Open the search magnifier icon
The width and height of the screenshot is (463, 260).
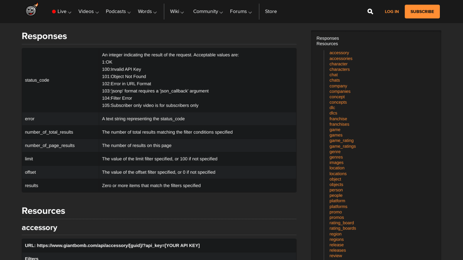pyautogui.click(x=370, y=12)
